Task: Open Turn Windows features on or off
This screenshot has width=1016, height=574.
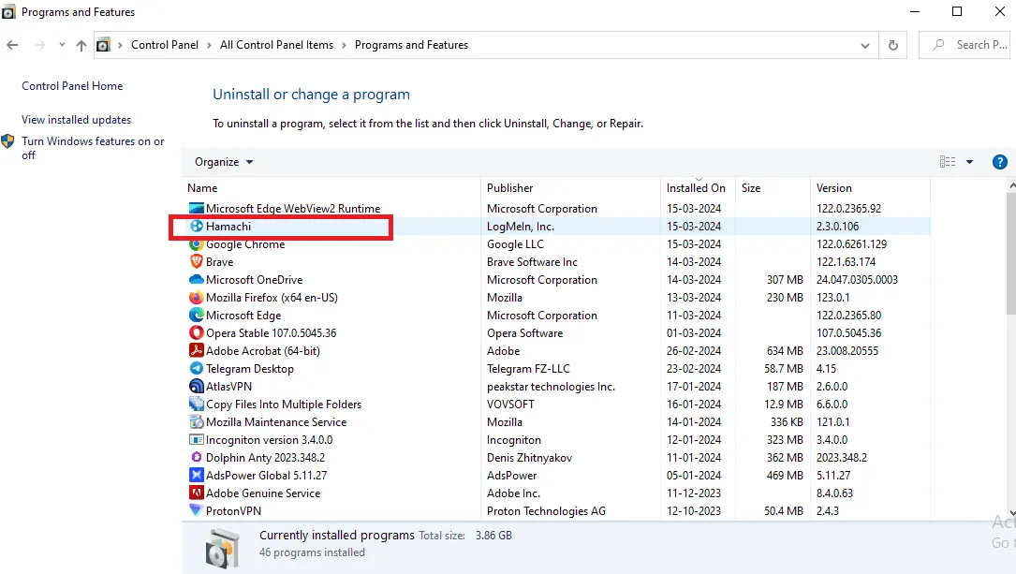Action: click(x=93, y=148)
